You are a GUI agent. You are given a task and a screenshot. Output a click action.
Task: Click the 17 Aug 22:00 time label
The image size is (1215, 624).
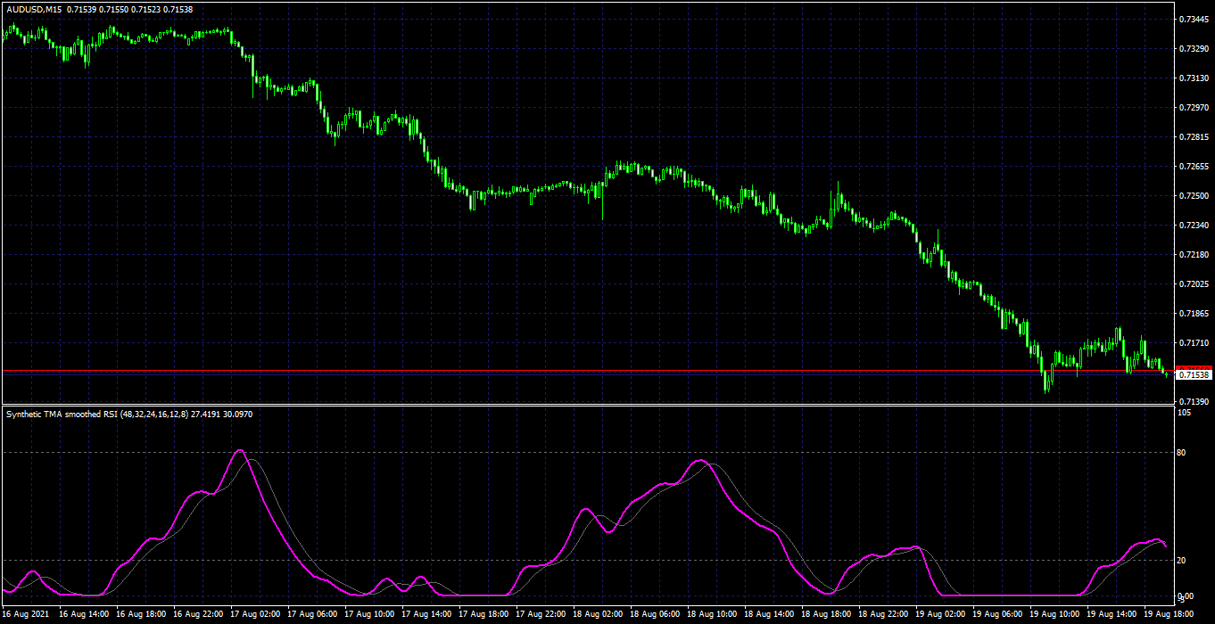tap(541, 614)
